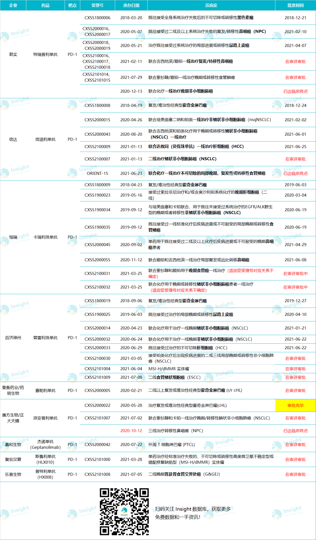Select company cell 复宏汉霖
Image resolution: width=316 pixels, height=540 pixels.
coord(13,459)
